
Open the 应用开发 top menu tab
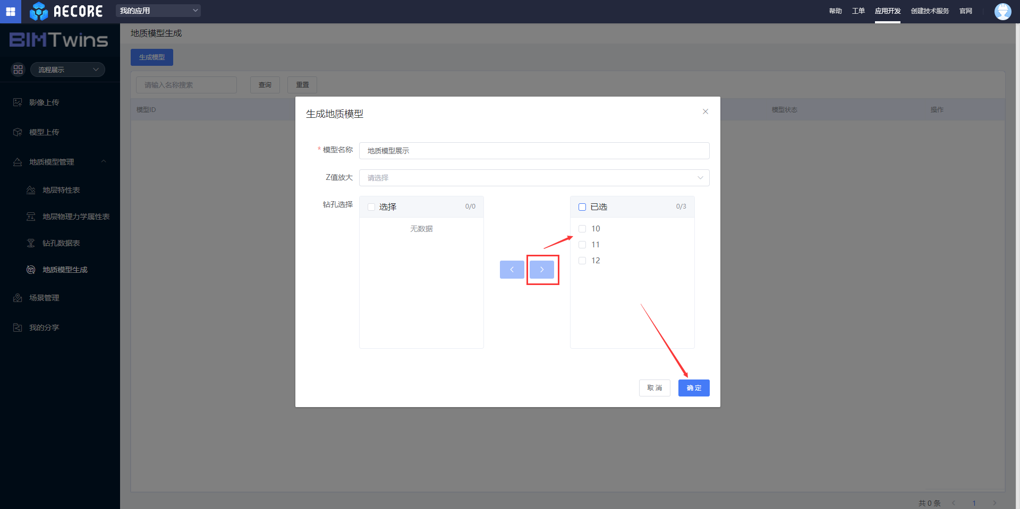click(887, 11)
